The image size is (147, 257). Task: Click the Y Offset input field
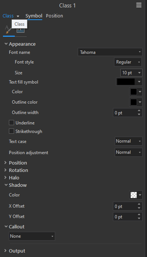coord(125,217)
